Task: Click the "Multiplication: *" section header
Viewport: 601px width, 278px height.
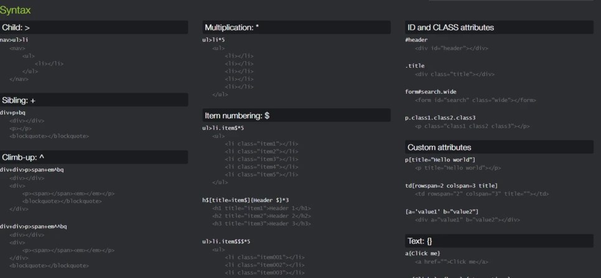Action: point(231,27)
